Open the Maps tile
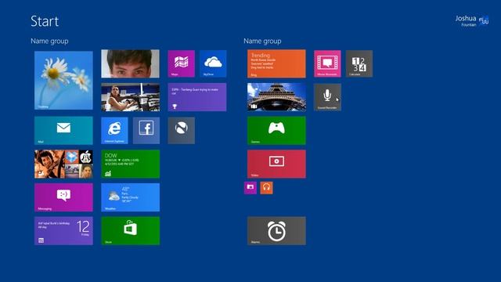501x282 pixels. (x=181, y=63)
